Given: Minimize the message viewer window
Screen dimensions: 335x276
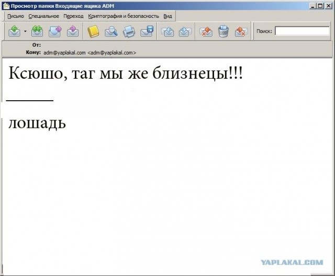Looking at the screenshot, I should (x=312, y=6).
